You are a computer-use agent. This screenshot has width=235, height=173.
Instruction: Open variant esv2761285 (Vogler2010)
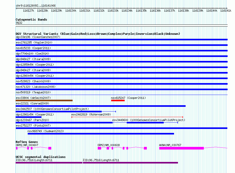[34, 42]
